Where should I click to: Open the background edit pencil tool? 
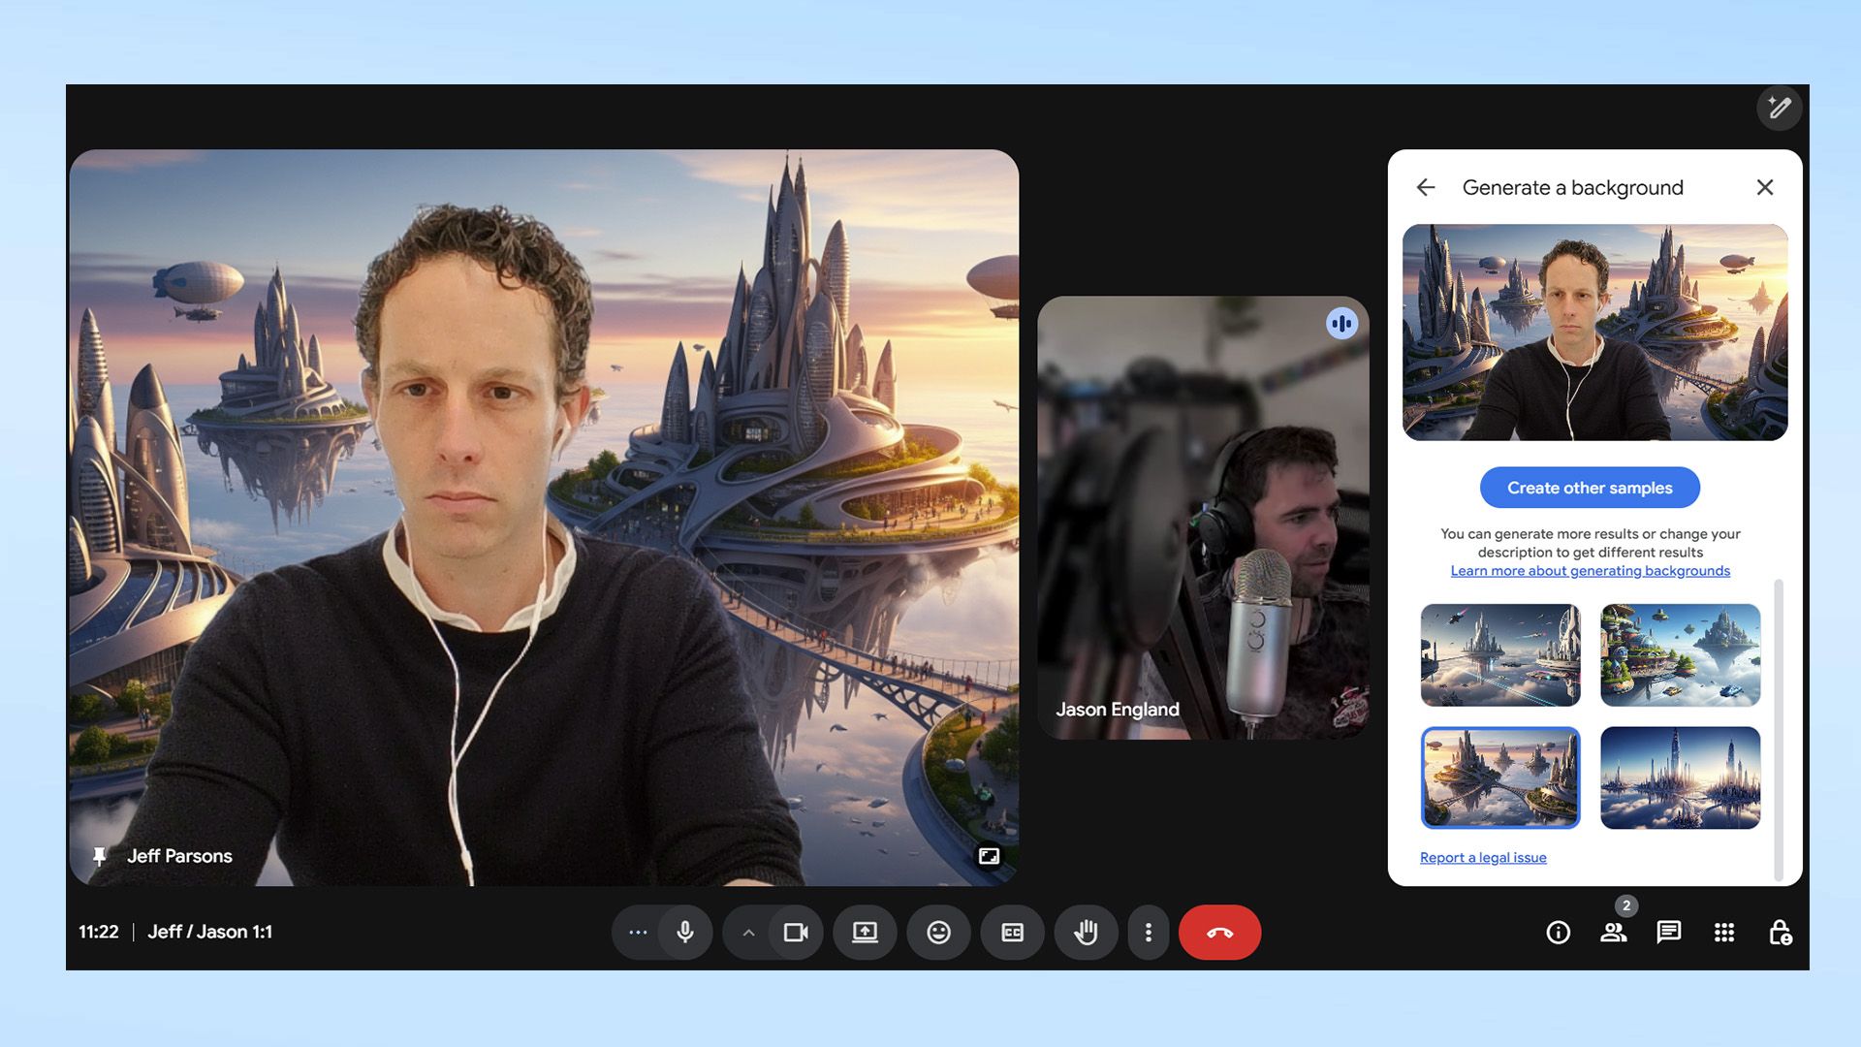coord(1781,108)
